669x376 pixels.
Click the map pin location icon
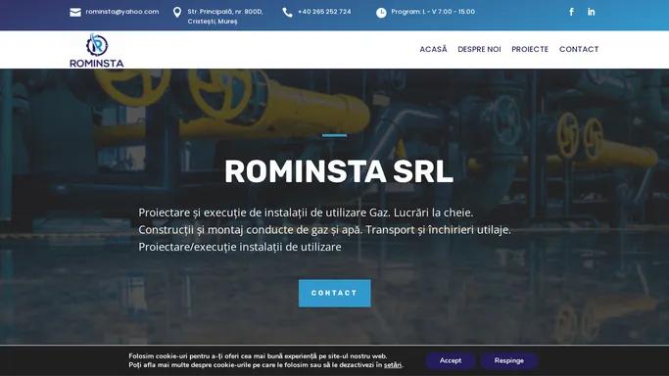tap(177, 13)
